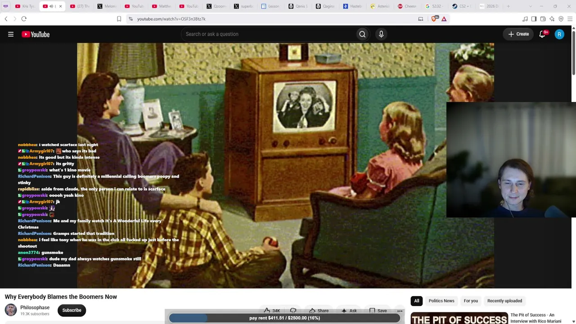Open picture-in-picture icon in address bar
Image resolution: width=576 pixels, height=324 pixels.
[420, 19]
